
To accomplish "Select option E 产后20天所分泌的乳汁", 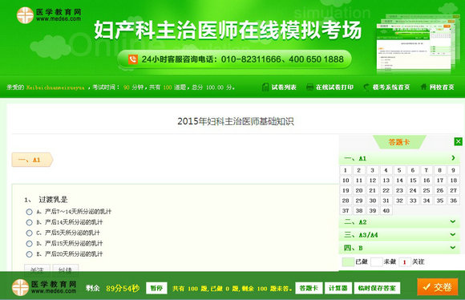I will tap(29, 254).
